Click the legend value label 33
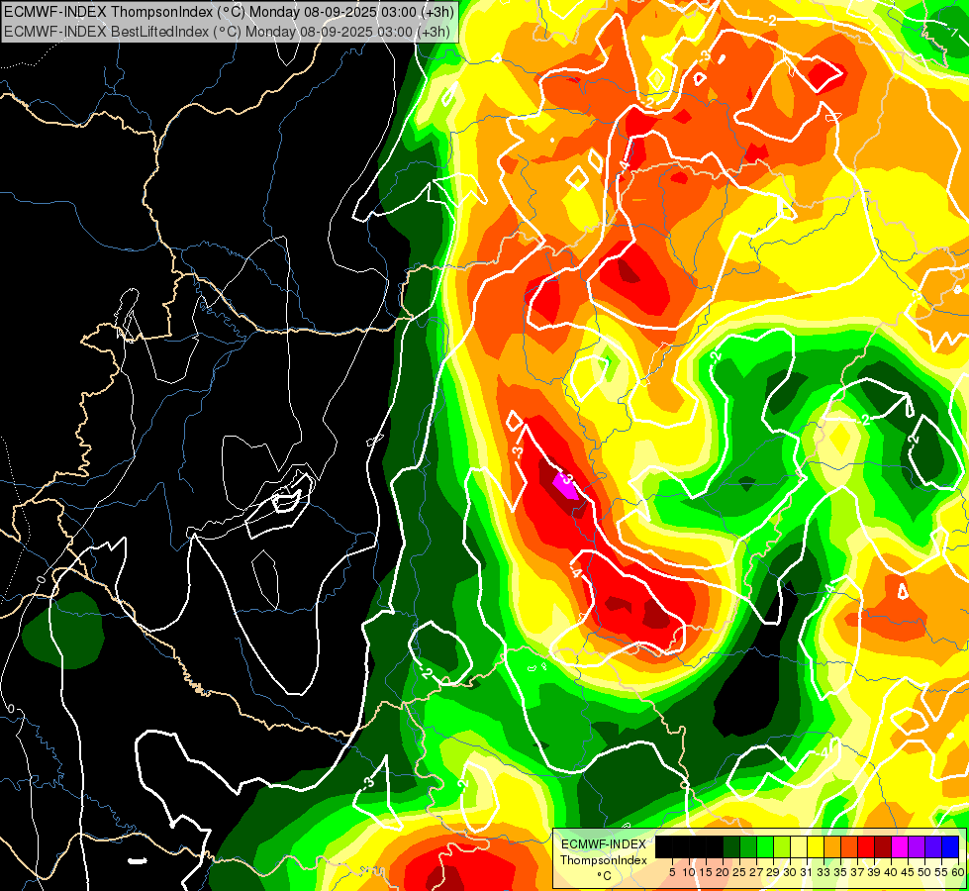969x891 pixels. coord(824,872)
